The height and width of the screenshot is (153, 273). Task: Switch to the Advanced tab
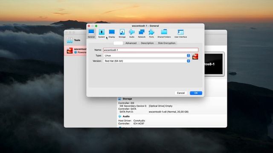[131, 43]
